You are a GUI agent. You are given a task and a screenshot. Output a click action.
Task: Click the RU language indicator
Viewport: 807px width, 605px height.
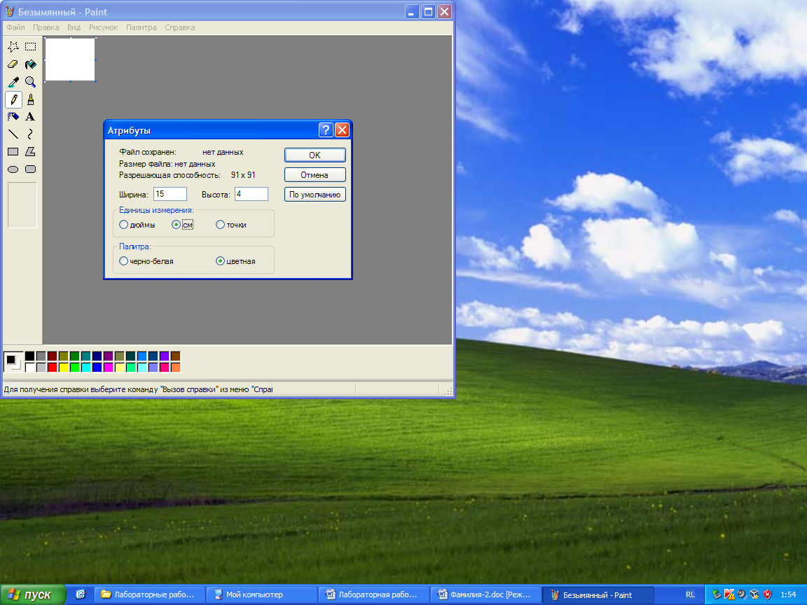pos(690,594)
